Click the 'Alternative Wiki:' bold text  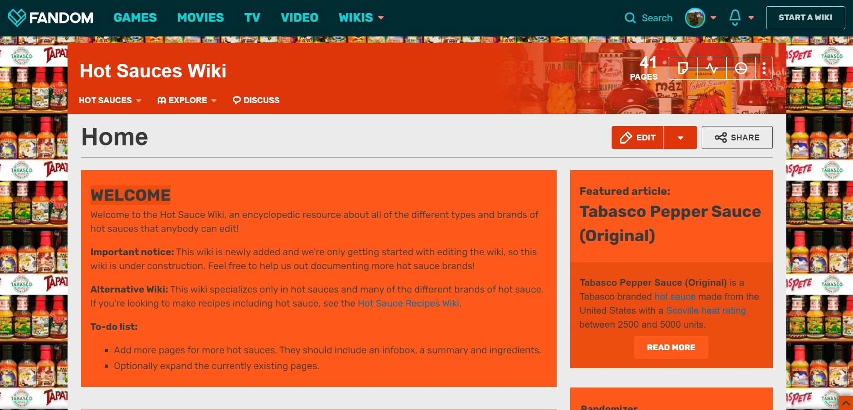(129, 289)
